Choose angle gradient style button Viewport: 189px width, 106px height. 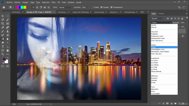pos(41,7)
